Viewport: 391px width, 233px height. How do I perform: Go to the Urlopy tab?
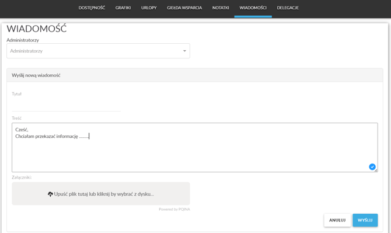pos(149,8)
